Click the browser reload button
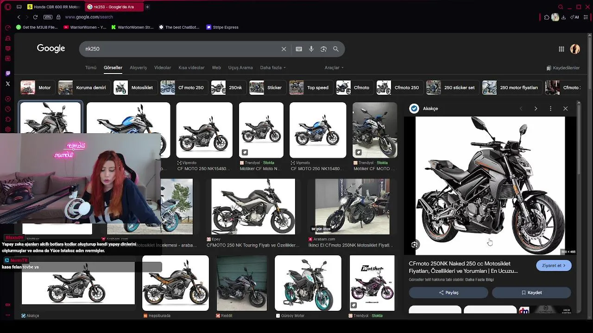Screen dimensions: 593x333 pos(35,17)
